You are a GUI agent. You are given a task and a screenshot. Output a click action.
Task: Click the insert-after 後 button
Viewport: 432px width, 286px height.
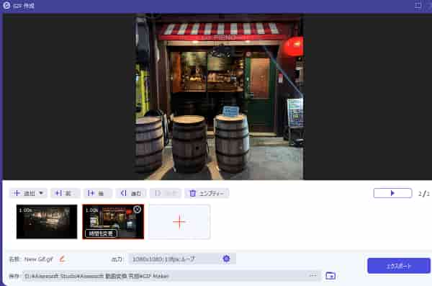pos(98,193)
